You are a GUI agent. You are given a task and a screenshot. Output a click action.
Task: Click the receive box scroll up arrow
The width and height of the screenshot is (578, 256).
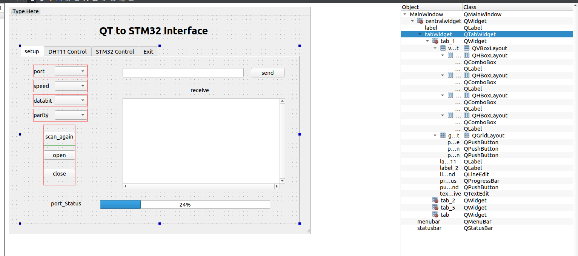click(282, 101)
